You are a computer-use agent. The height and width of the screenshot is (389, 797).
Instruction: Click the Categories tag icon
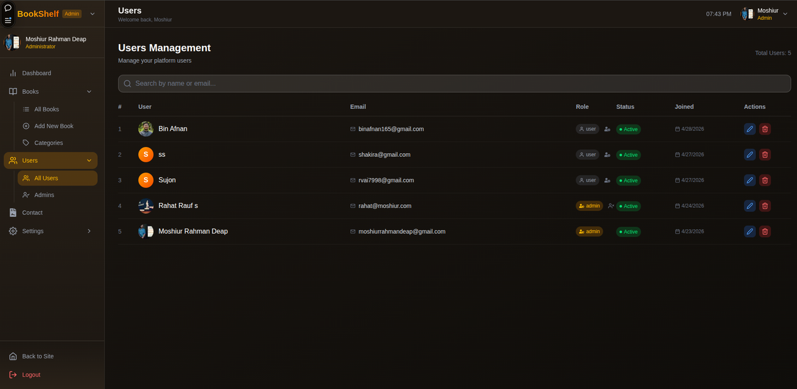[26, 143]
